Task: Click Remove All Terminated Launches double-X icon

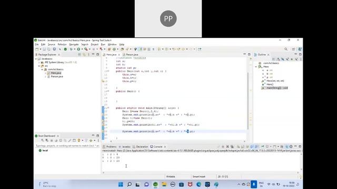Action: click(x=232, y=146)
